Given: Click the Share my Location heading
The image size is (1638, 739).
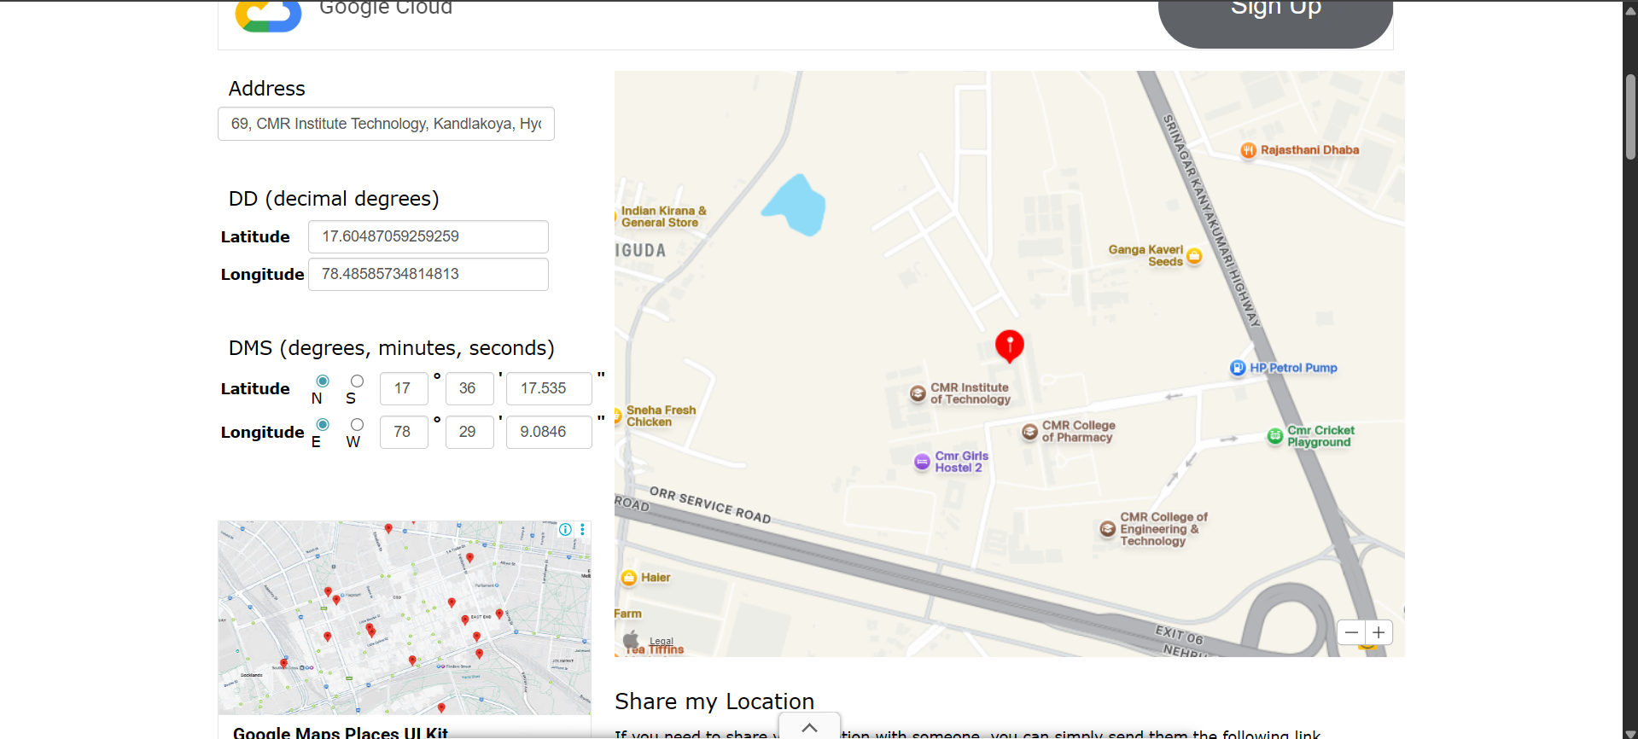Looking at the screenshot, I should (714, 701).
